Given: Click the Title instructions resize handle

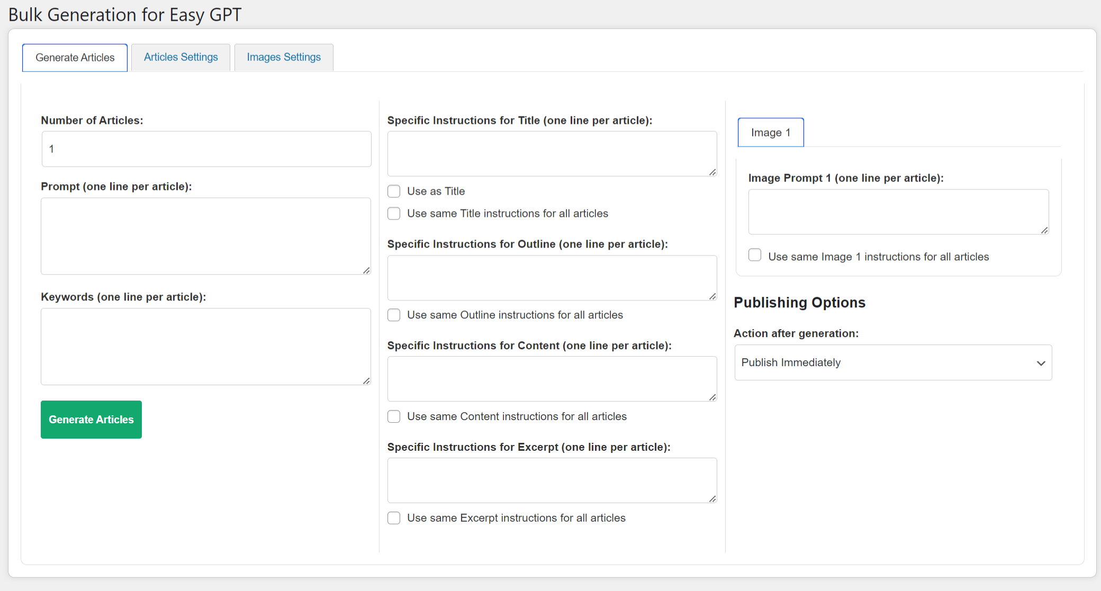Looking at the screenshot, I should (712, 172).
